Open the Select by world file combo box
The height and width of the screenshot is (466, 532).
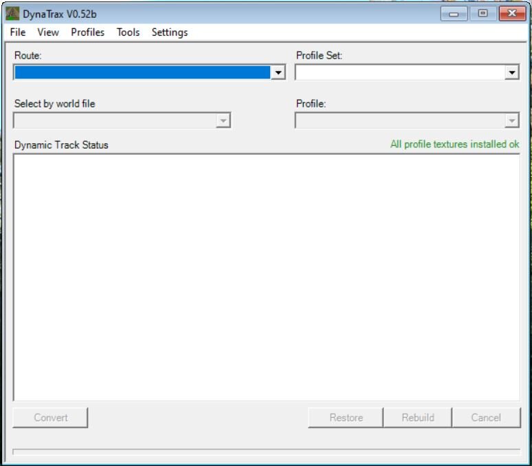coord(122,120)
